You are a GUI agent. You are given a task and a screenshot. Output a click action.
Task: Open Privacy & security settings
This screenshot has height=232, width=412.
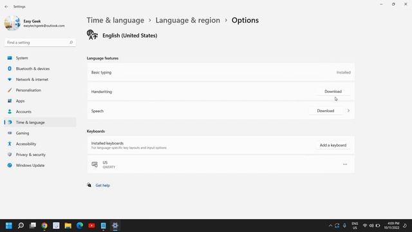tap(40, 155)
